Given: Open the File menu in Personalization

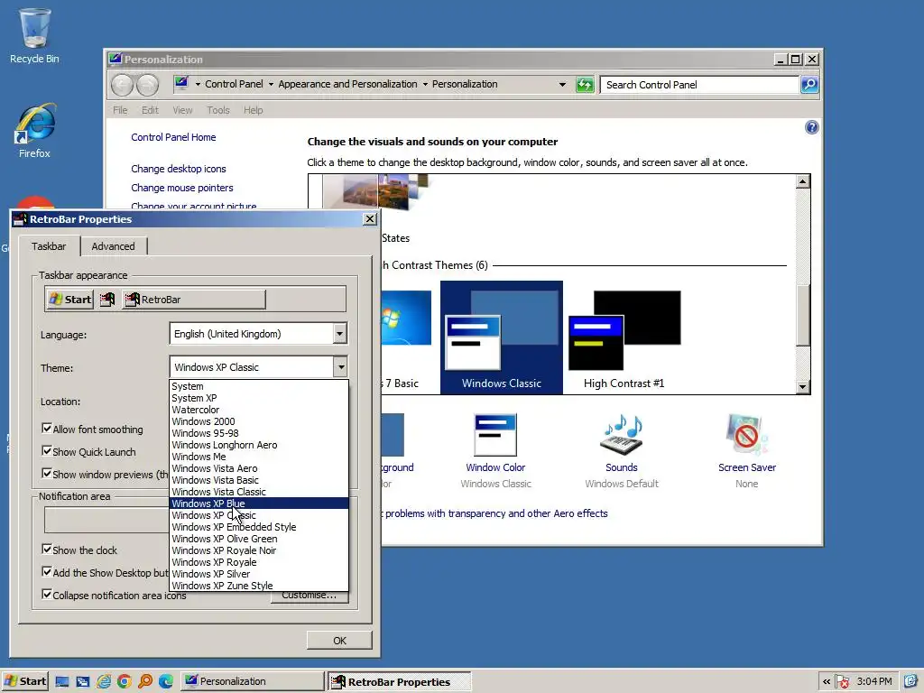Looking at the screenshot, I should point(120,110).
